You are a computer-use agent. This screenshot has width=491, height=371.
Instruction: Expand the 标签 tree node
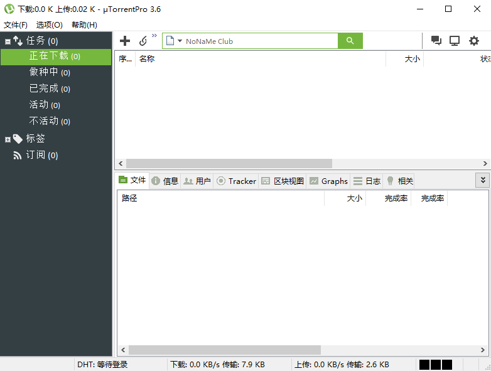[8, 139]
